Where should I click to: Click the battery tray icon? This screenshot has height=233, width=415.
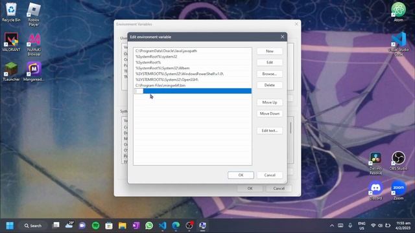pyautogui.click(x=388, y=225)
